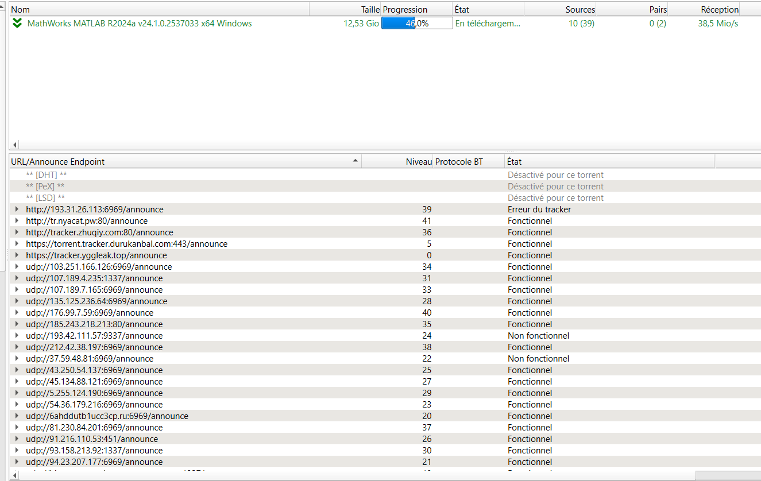
Task: Click the green downloading status icon of the torrent
Action: (17, 24)
